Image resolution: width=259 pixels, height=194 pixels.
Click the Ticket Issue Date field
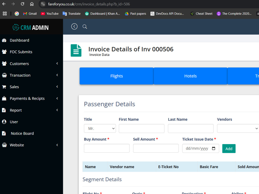[201, 148]
